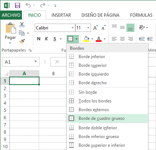156x150 pixels.
Task: Select Borde doble inferior
Action: coord(107,128)
